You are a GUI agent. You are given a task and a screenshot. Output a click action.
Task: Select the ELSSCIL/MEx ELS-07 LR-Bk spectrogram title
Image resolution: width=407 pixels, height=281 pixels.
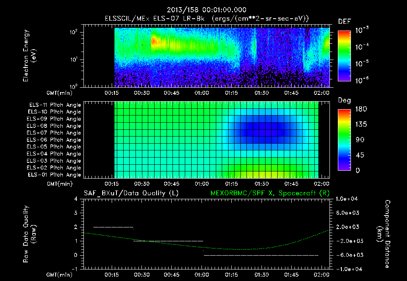click(207, 19)
